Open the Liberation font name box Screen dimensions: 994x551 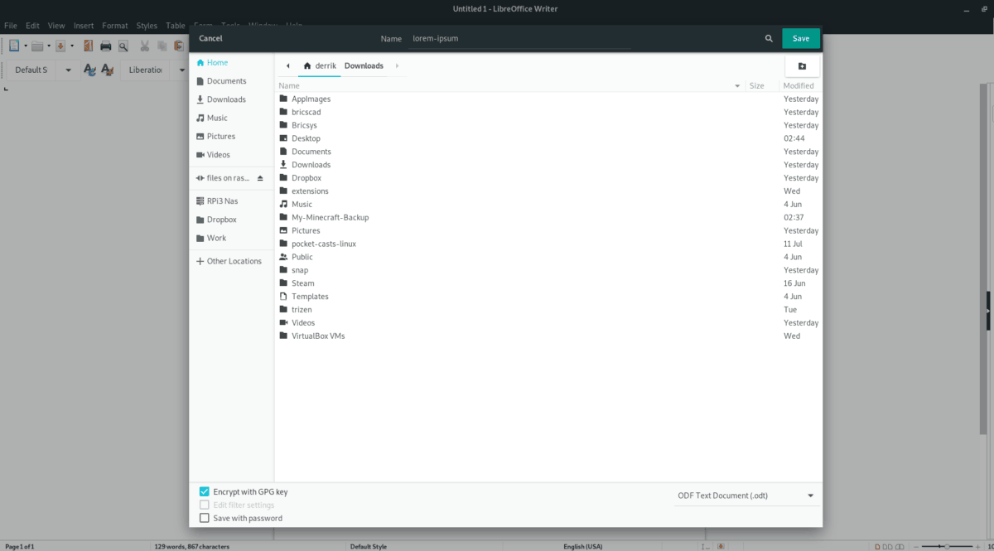(x=147, y=70)
